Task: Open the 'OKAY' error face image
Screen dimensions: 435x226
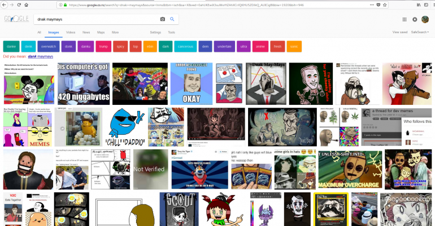Action: pos(191,83)
